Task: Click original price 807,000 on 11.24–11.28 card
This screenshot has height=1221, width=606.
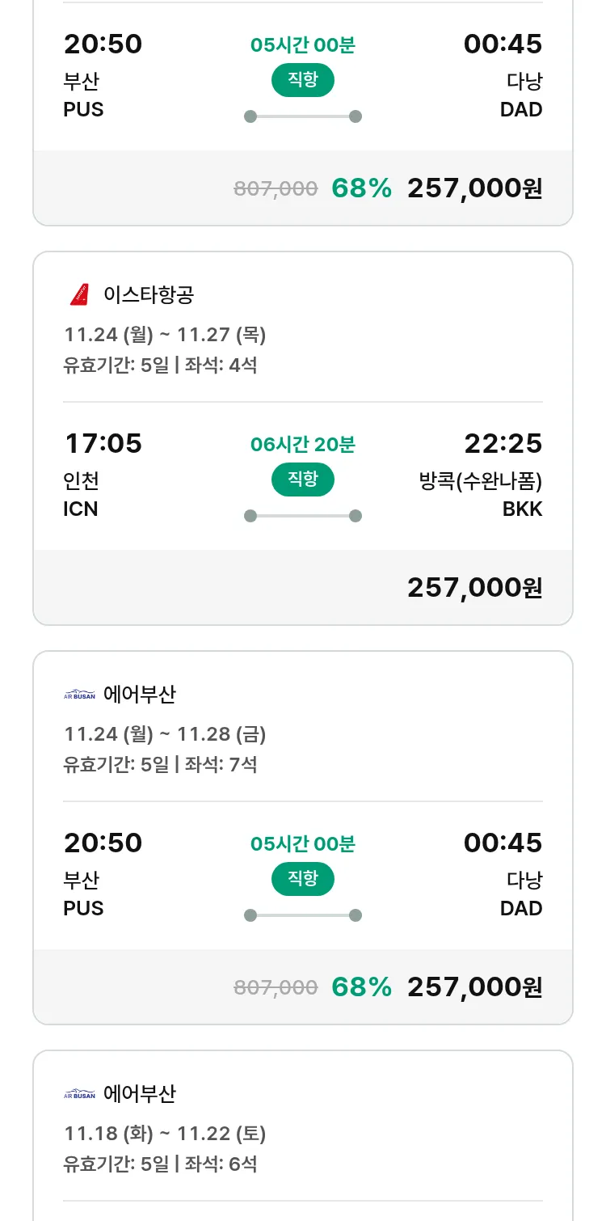Action: click(x=276, y=987)
